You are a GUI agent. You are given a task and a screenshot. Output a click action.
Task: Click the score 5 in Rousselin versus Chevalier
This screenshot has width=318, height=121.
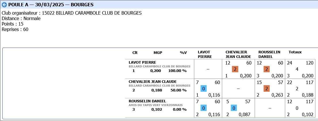(228, 102)
